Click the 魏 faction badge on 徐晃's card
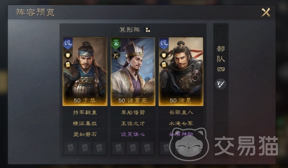 coord(164,43)
